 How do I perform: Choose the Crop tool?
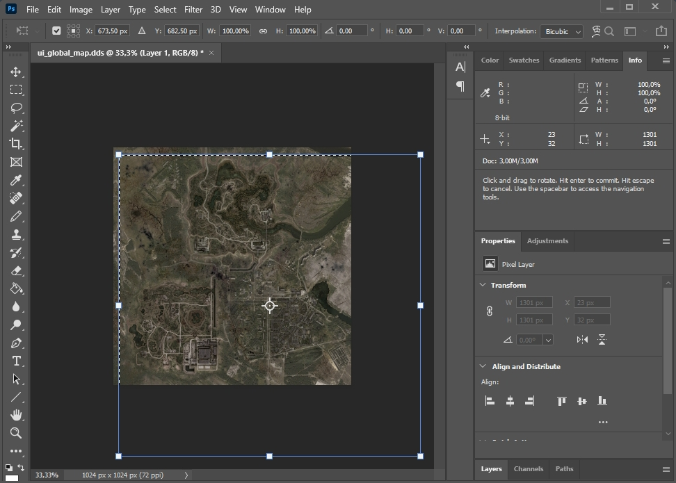[16, 144]
